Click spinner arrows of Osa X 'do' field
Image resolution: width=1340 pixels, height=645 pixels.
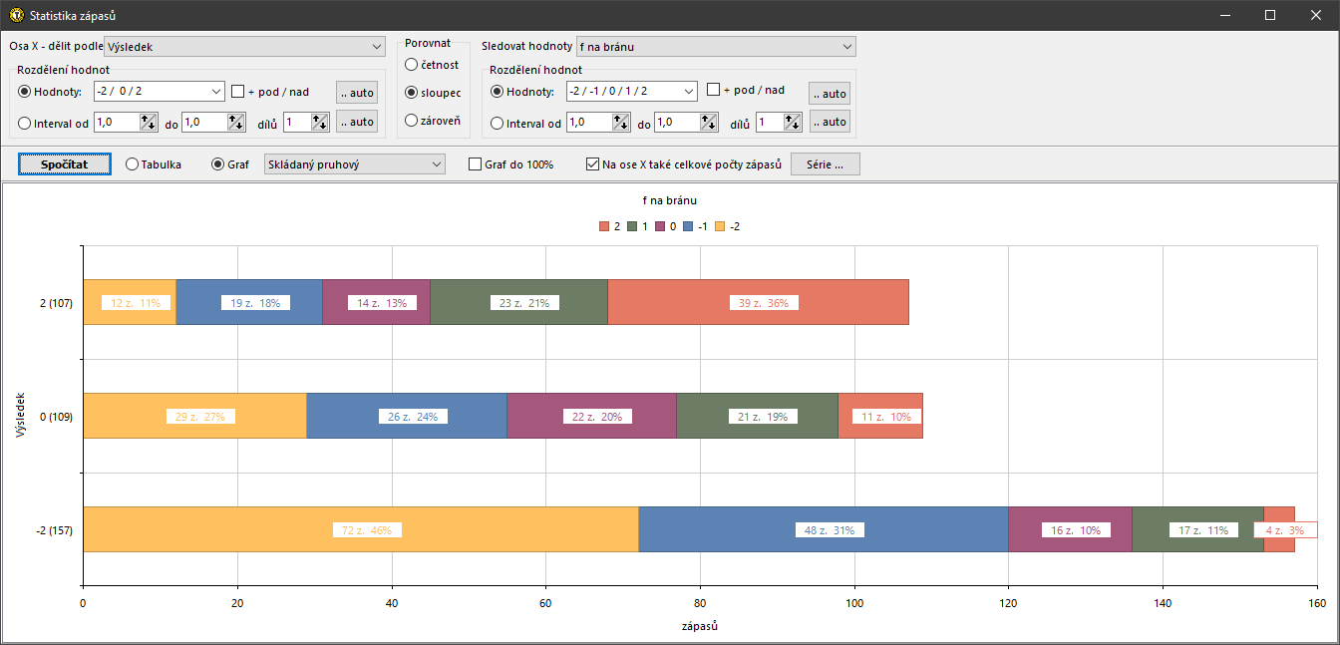pos(236,122)
